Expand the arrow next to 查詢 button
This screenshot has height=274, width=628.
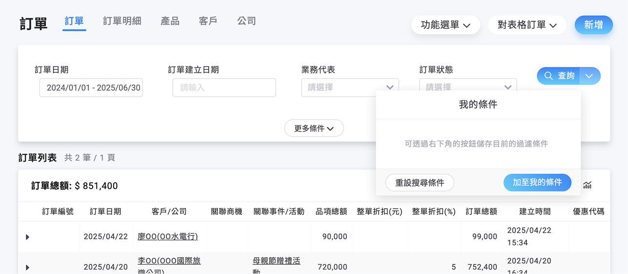[590, 76]
